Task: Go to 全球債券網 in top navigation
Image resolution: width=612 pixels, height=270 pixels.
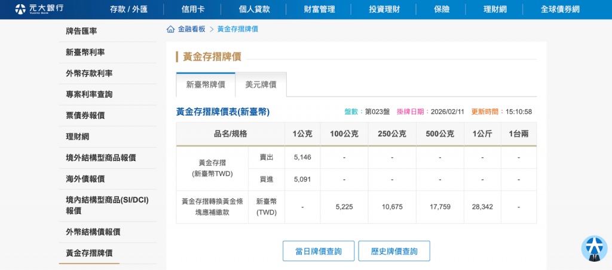Action: 559,10
